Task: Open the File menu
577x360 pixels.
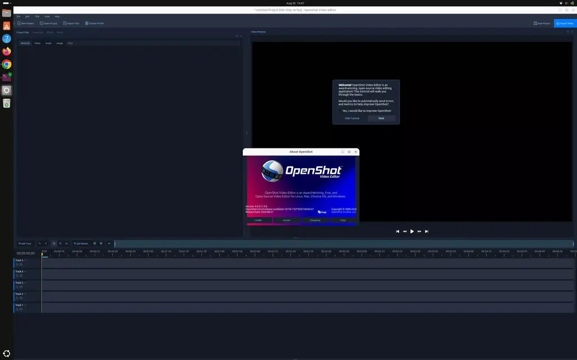Action: [x=18, y=16]
